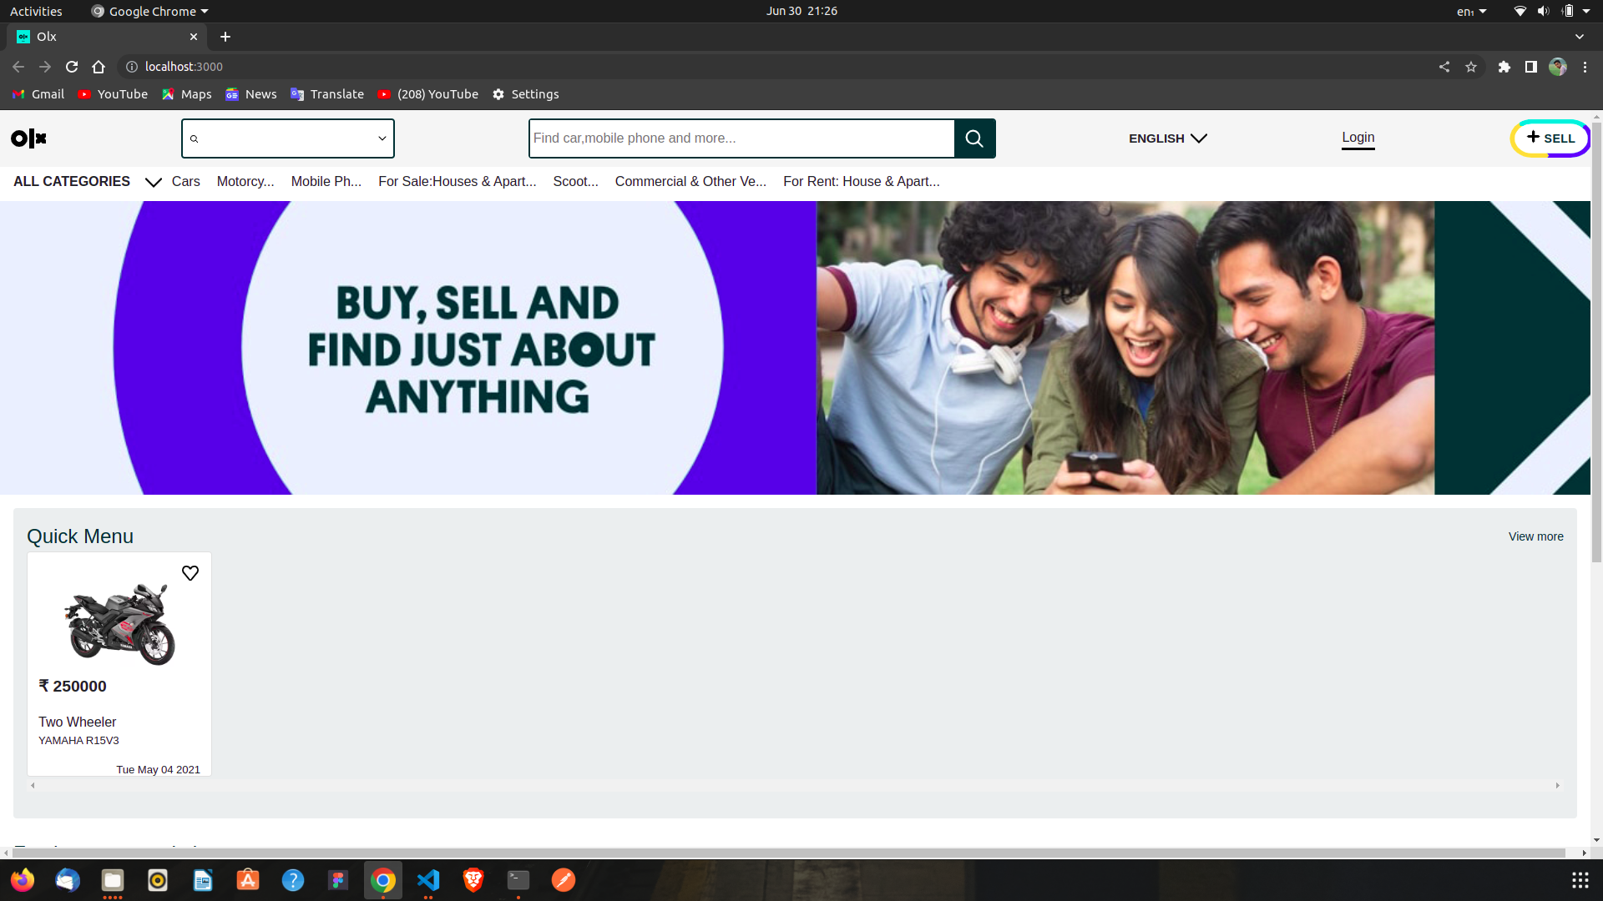Open share page icon in address bar
Screen dimensions: 1603x901
tap(1444, 67)
